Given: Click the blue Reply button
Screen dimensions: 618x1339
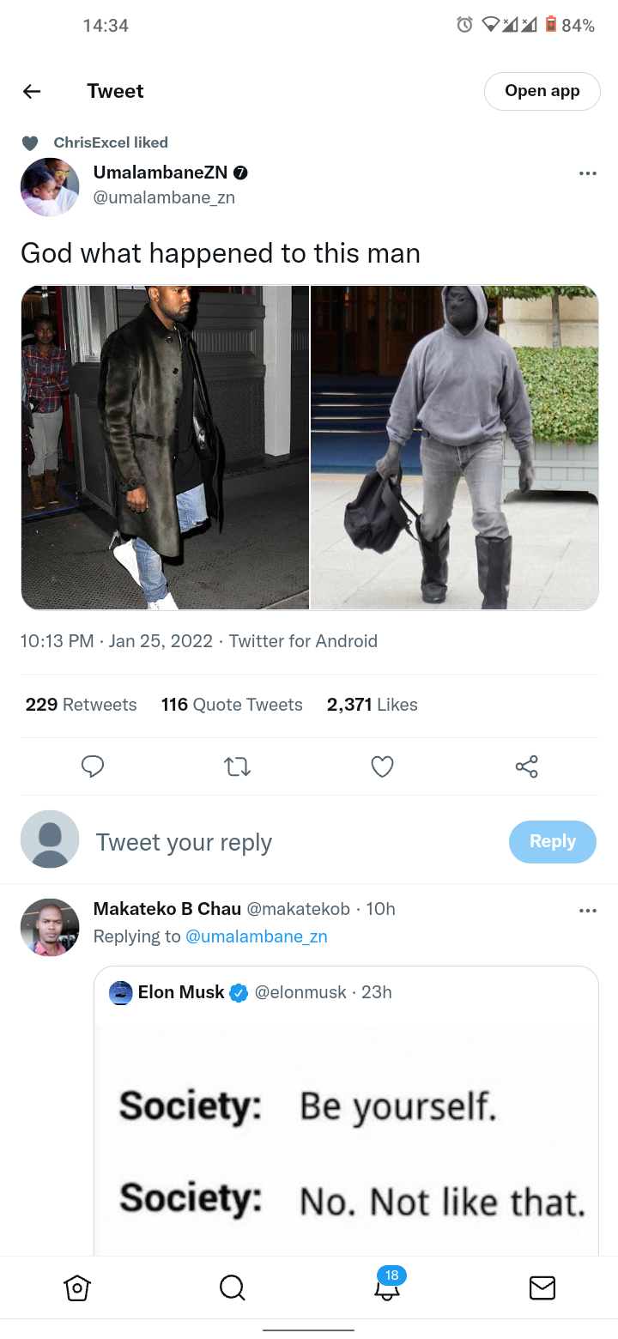Looking at the screenshot, I should [553, 841].
